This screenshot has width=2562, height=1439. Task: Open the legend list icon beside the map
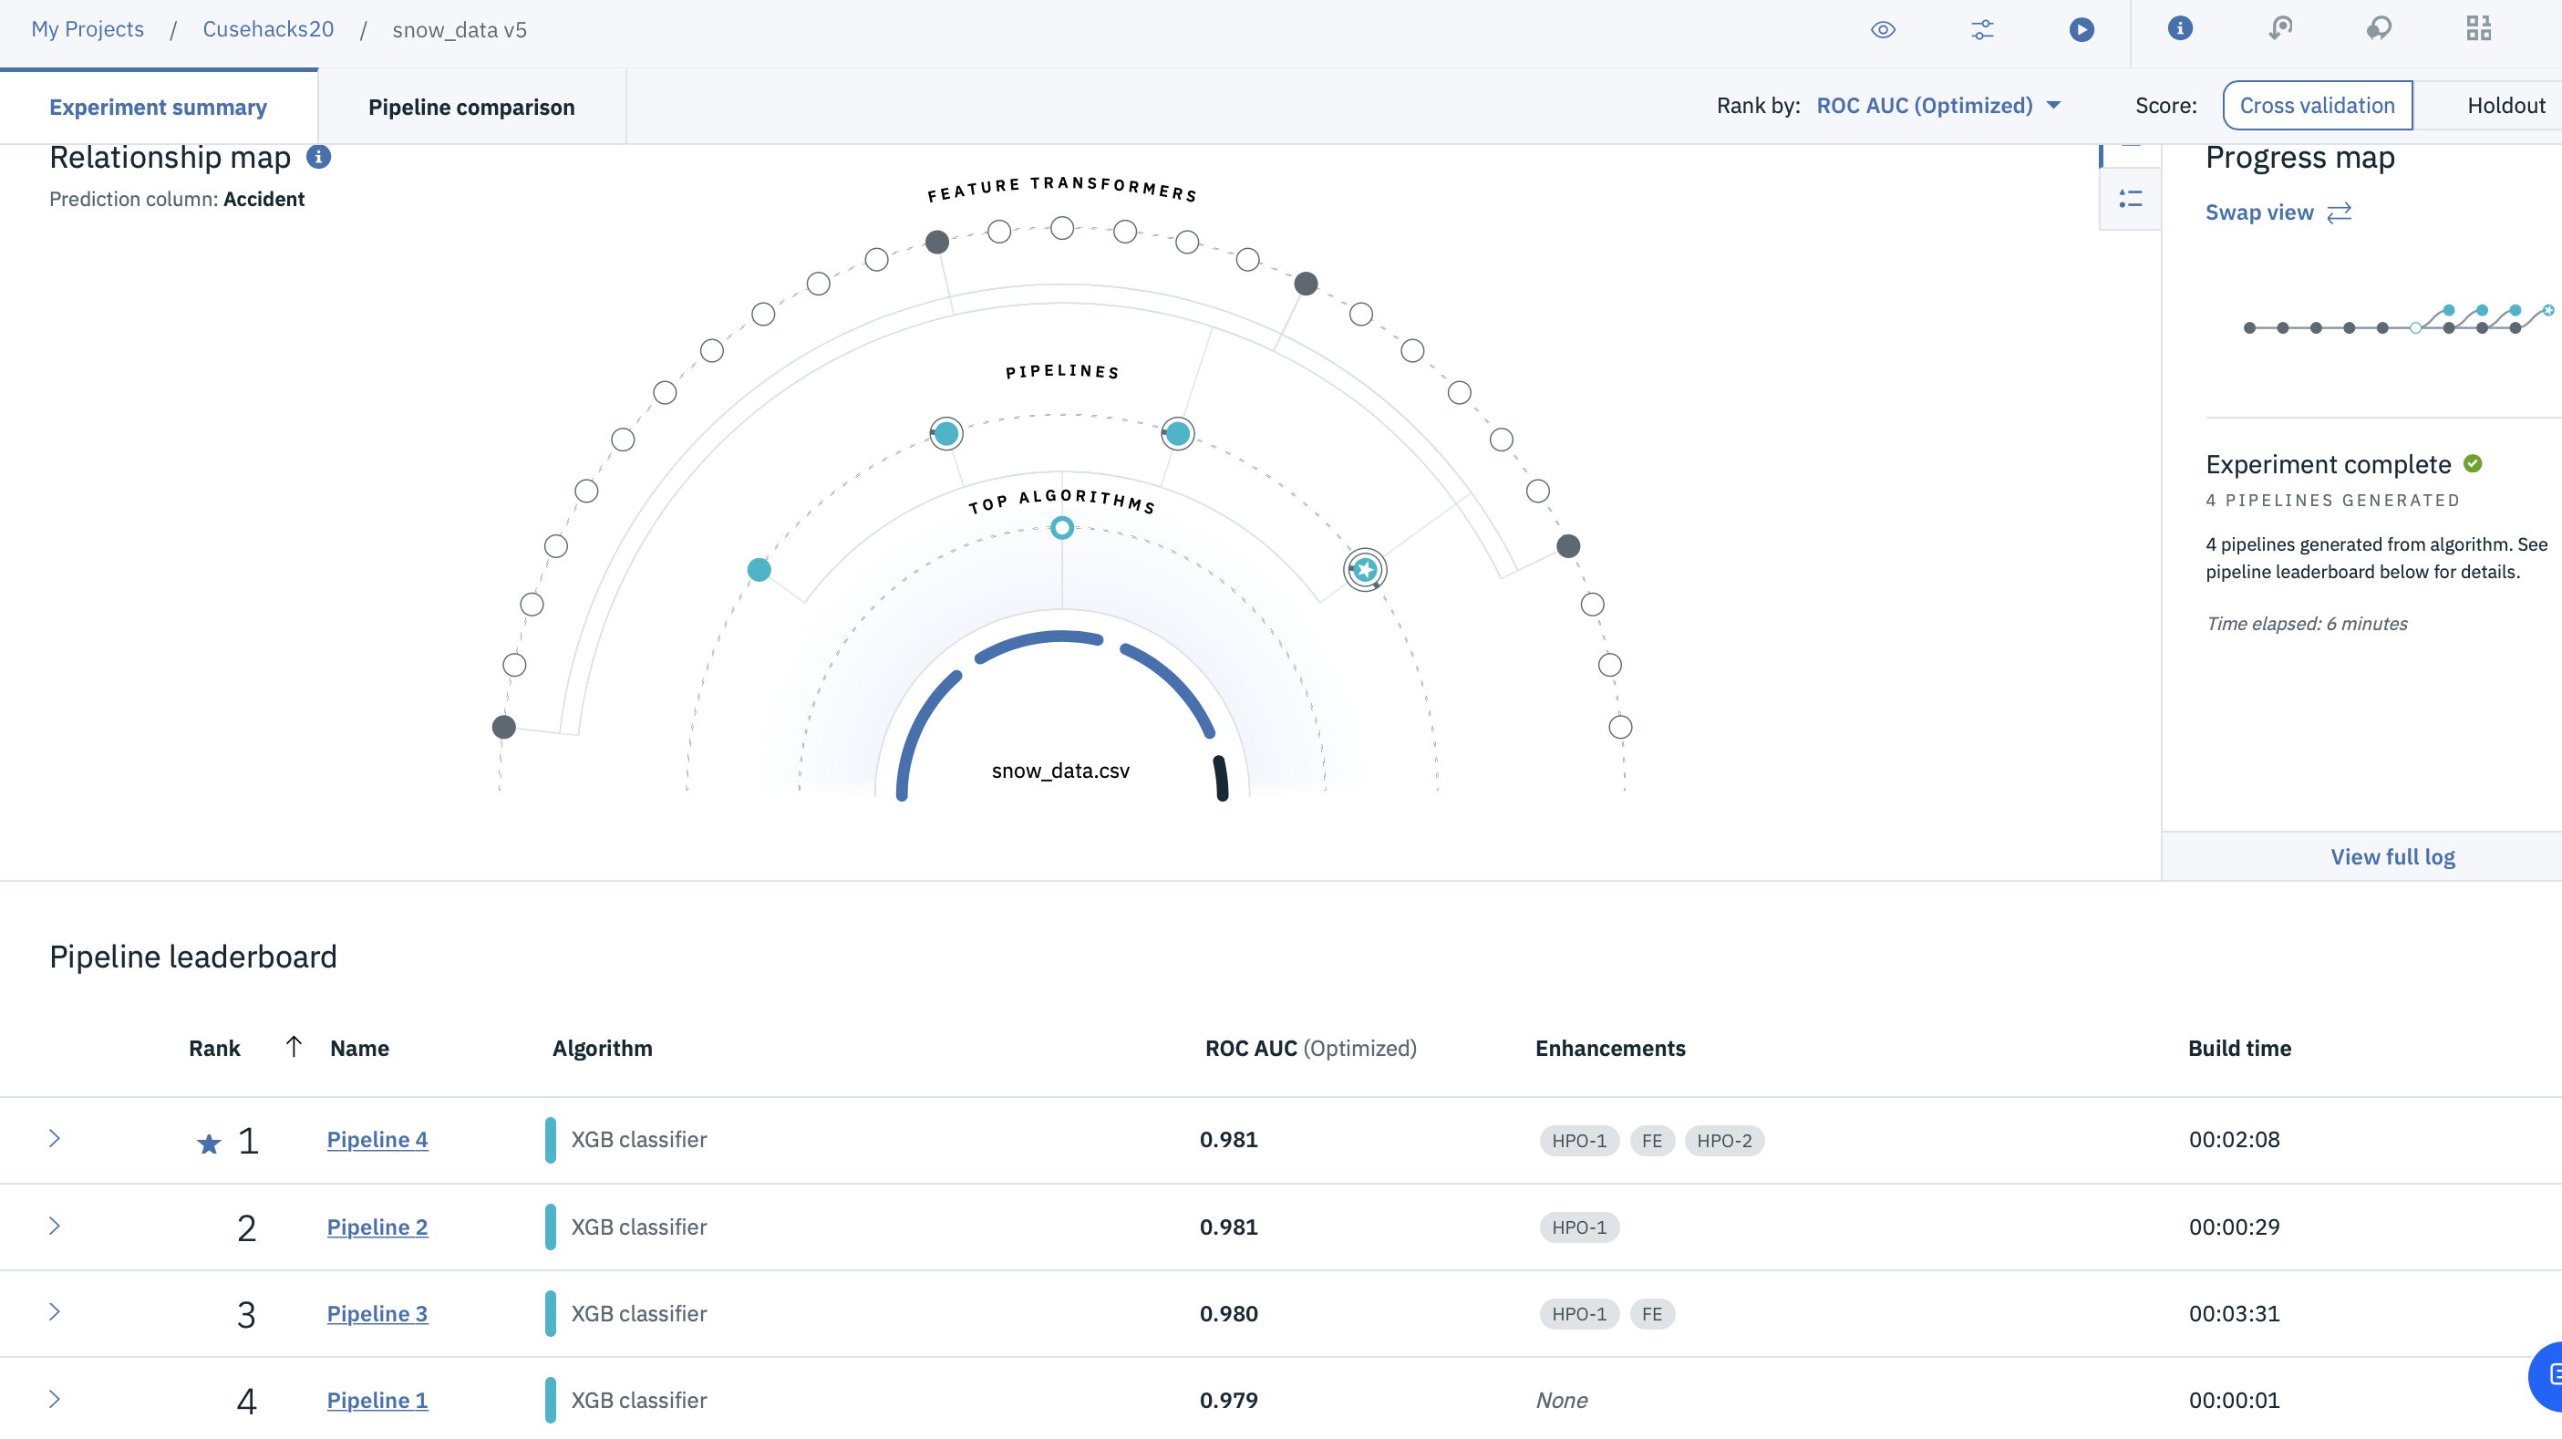point(2131,199)
